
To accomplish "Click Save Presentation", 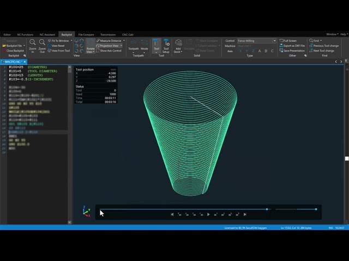I will click(292, 51).
